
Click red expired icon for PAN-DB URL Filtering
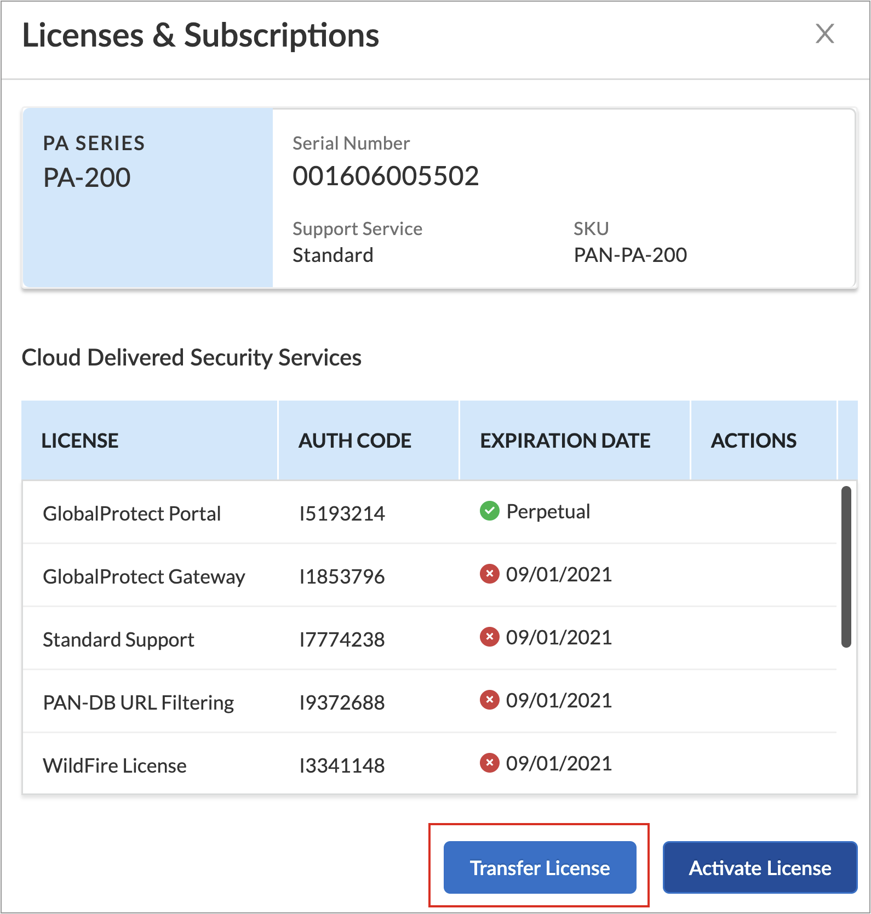(x=489, y=700)
